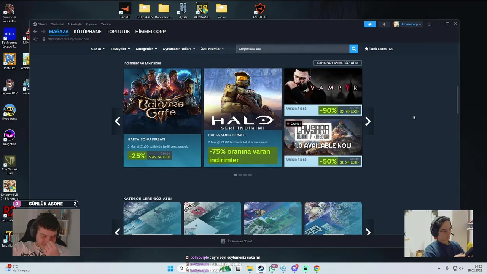The image size is (487, 274).
Task: Open Legion TD 2 desktop shortcut
Action: (x=10, y=87)
